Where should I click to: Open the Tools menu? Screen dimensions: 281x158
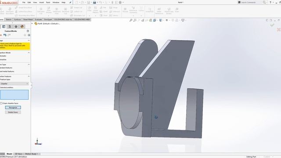coord(48,3)
